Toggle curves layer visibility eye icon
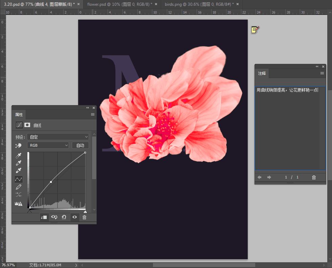The width and height of the screenshot is (332, 268). coord(74,217)
